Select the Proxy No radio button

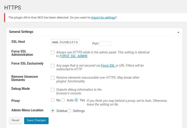coord(53,100)
